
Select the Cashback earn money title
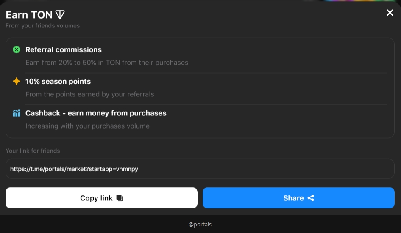click(x=96, y=113)
